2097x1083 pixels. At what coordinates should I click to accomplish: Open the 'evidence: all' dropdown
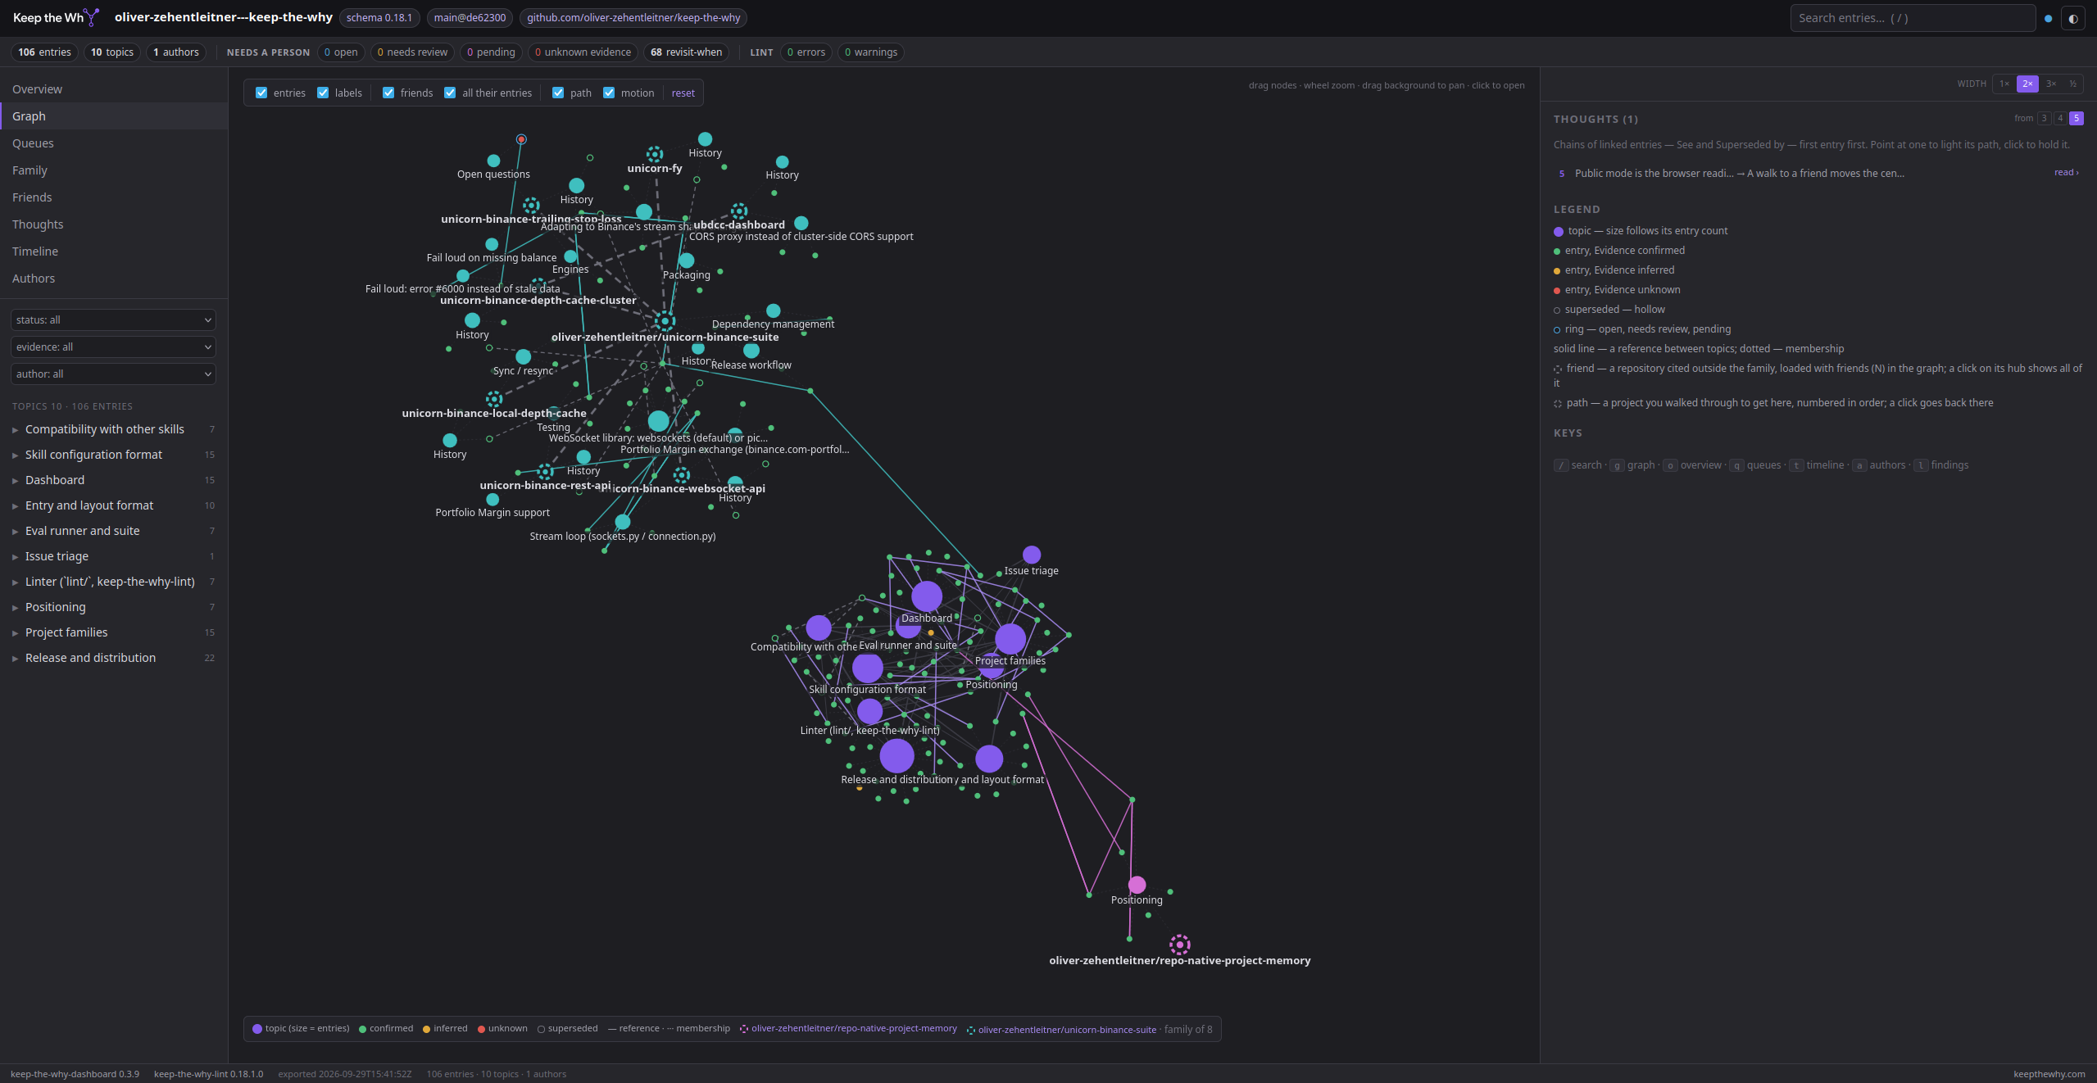point(114,347)
